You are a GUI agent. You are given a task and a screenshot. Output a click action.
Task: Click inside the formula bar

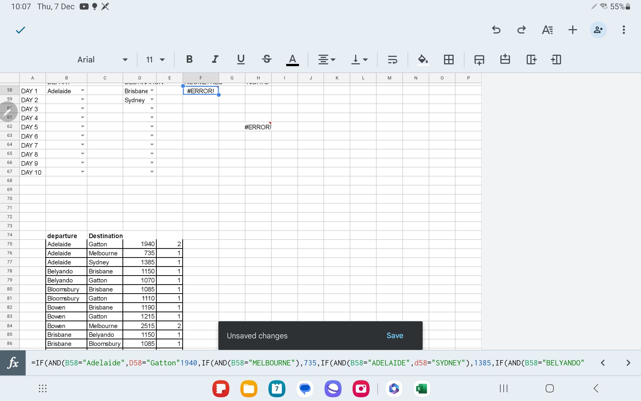265,363
